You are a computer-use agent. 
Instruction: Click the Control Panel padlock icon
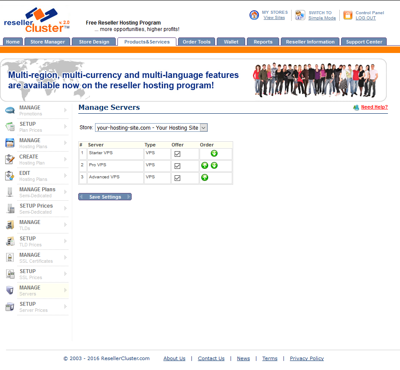click(348, 15)
